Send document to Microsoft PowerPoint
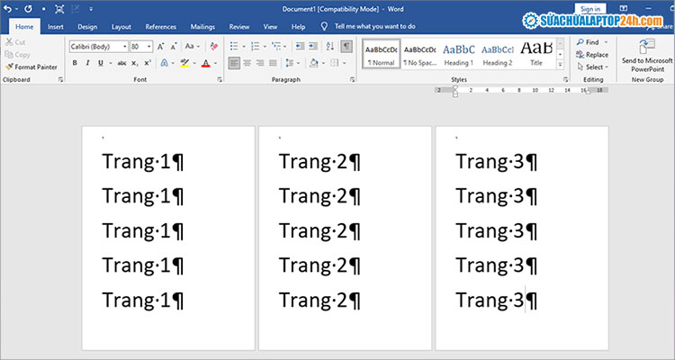Screen dimensions: 675x360 coord(646,54)
